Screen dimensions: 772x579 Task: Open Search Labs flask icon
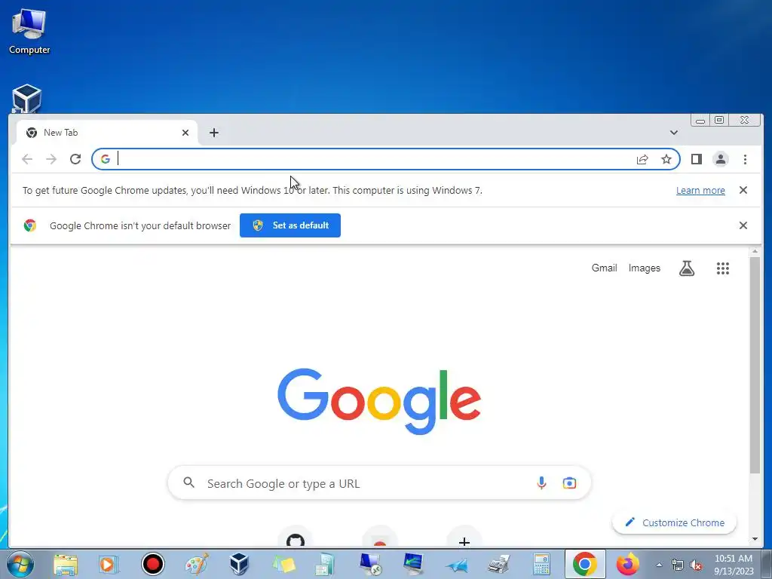click(x=686, y=268)
